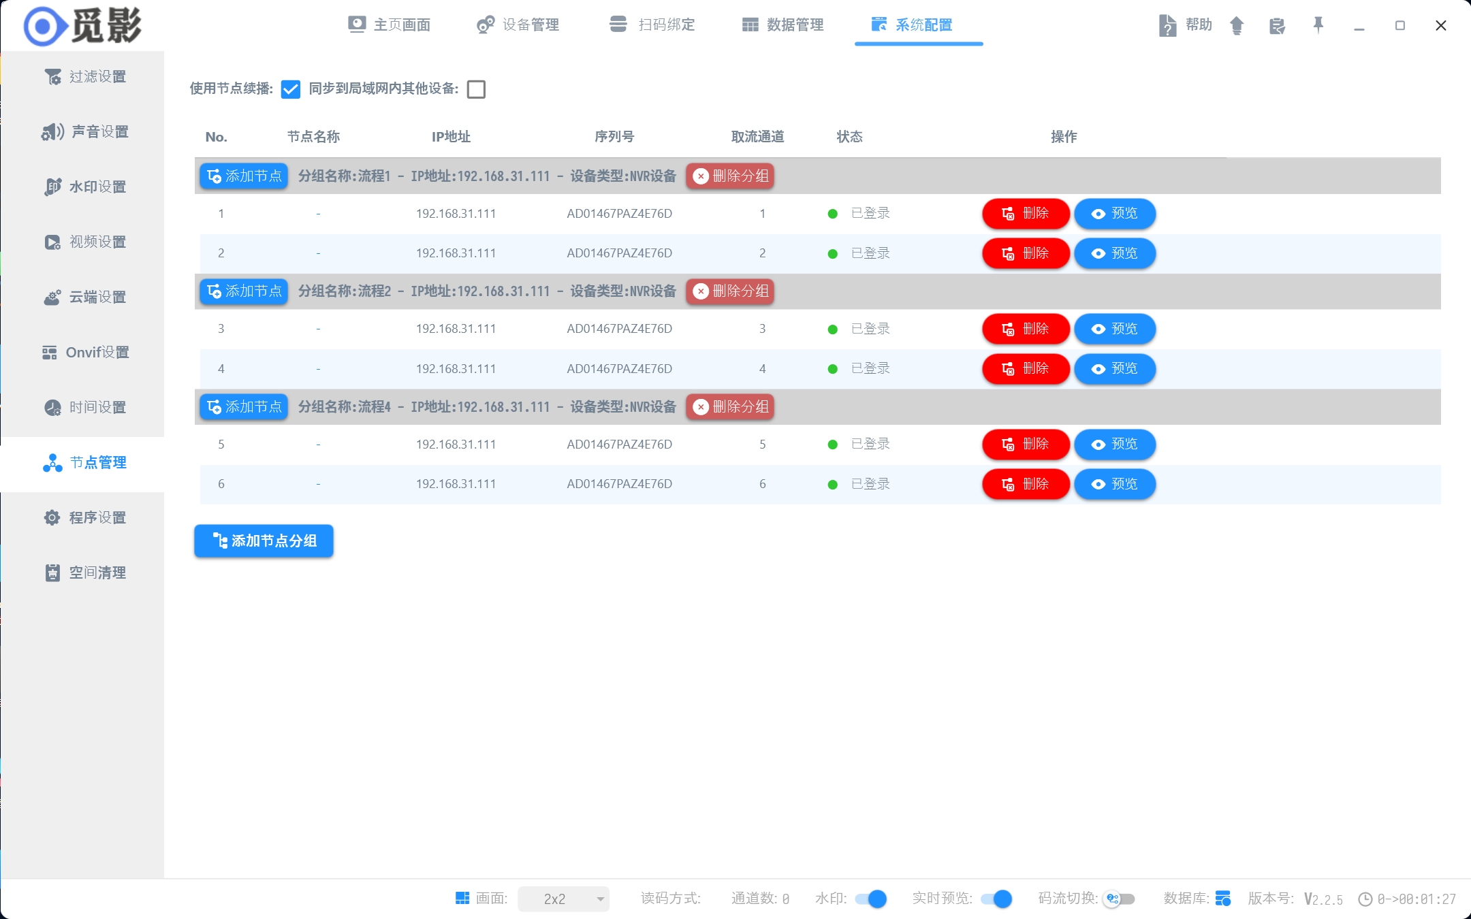Click the edit note icon in title bar
The image size is (1471, 919).
point(1277,26)
